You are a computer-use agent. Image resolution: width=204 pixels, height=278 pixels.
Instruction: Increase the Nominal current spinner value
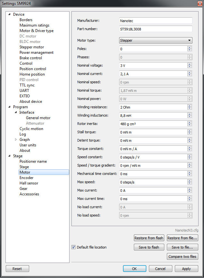click(x=190, y=72)
